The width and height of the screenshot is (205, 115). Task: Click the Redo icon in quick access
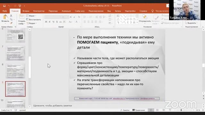click(15, 6)
